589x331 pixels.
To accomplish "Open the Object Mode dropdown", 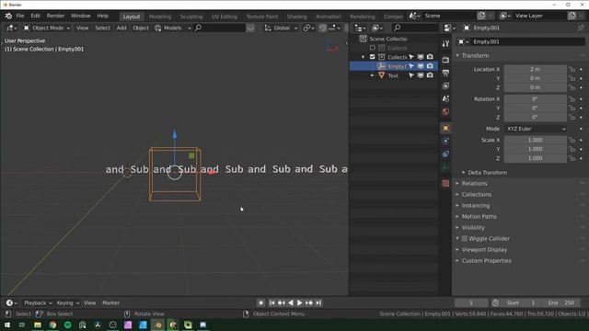I will [x=47, y=28].
